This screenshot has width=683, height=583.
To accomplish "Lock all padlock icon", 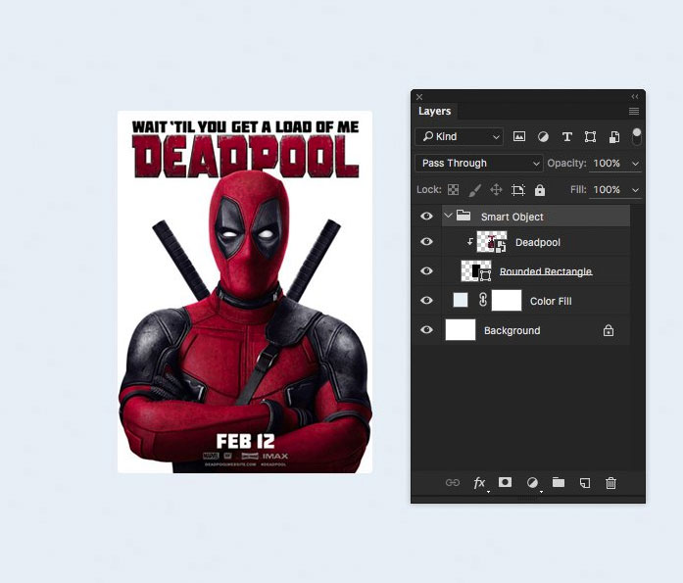I will (540, 190).
